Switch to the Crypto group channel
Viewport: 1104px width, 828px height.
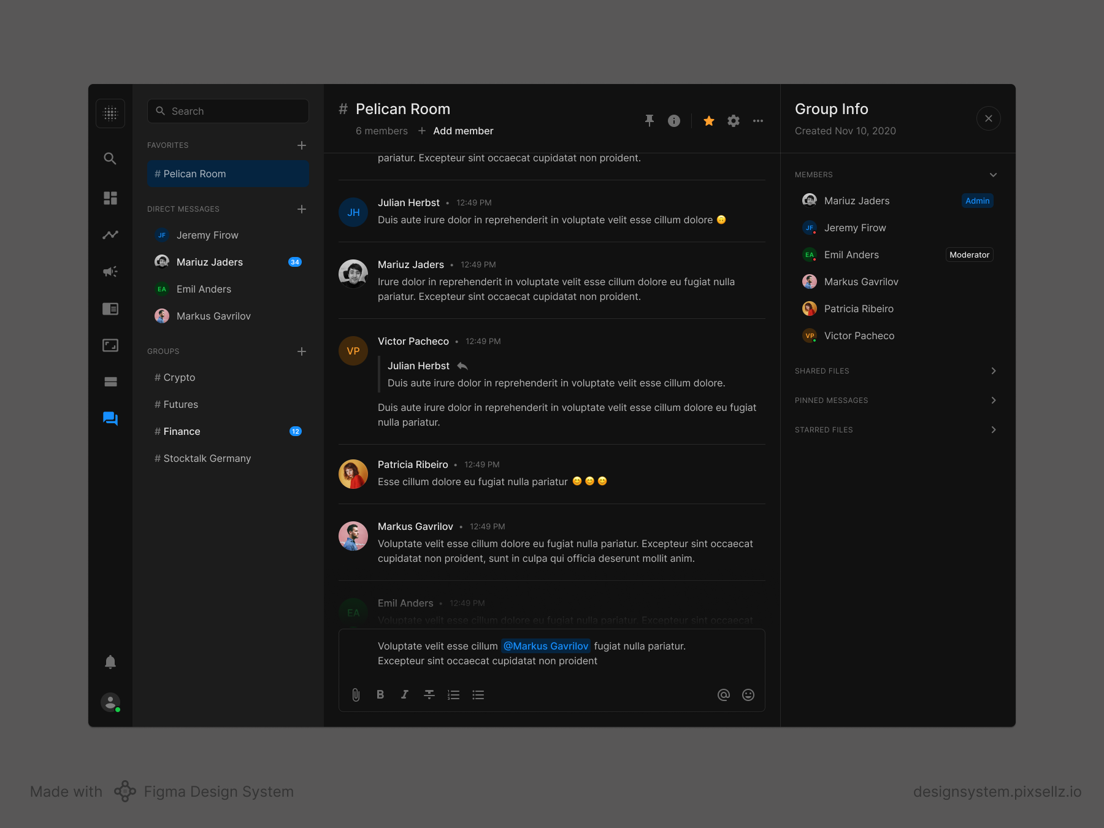[178, 377]
